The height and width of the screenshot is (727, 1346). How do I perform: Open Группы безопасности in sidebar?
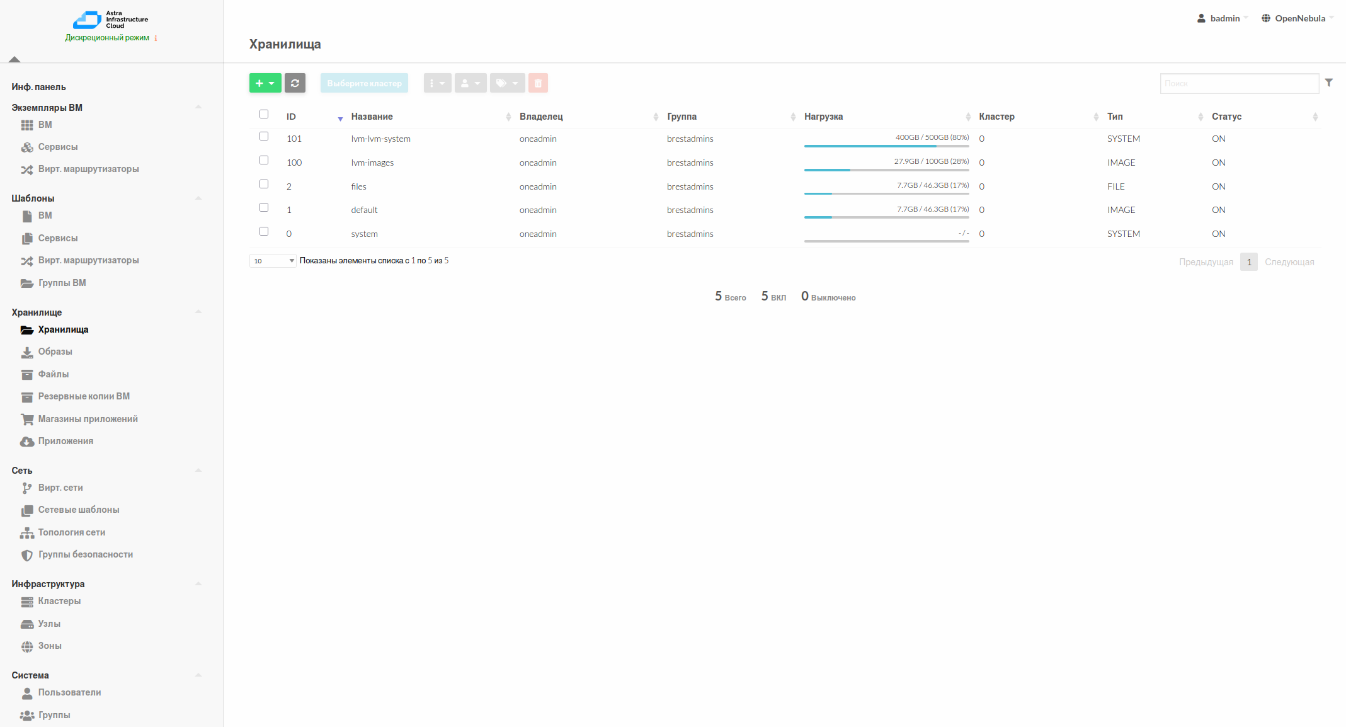[x=85, y=554]
